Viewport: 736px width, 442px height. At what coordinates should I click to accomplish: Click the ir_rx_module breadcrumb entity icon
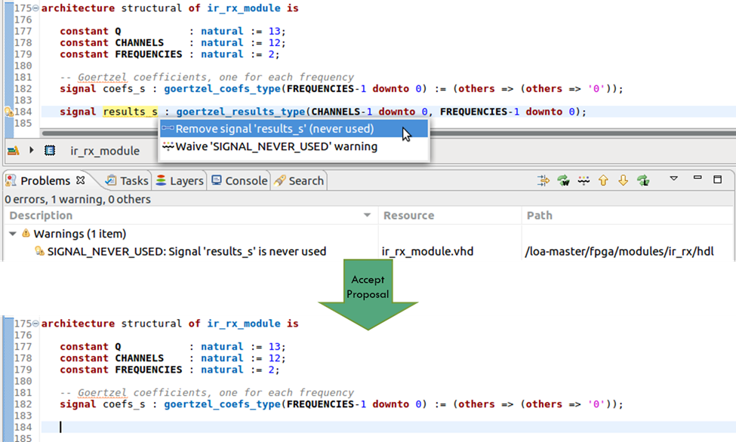tap(49, 151)
